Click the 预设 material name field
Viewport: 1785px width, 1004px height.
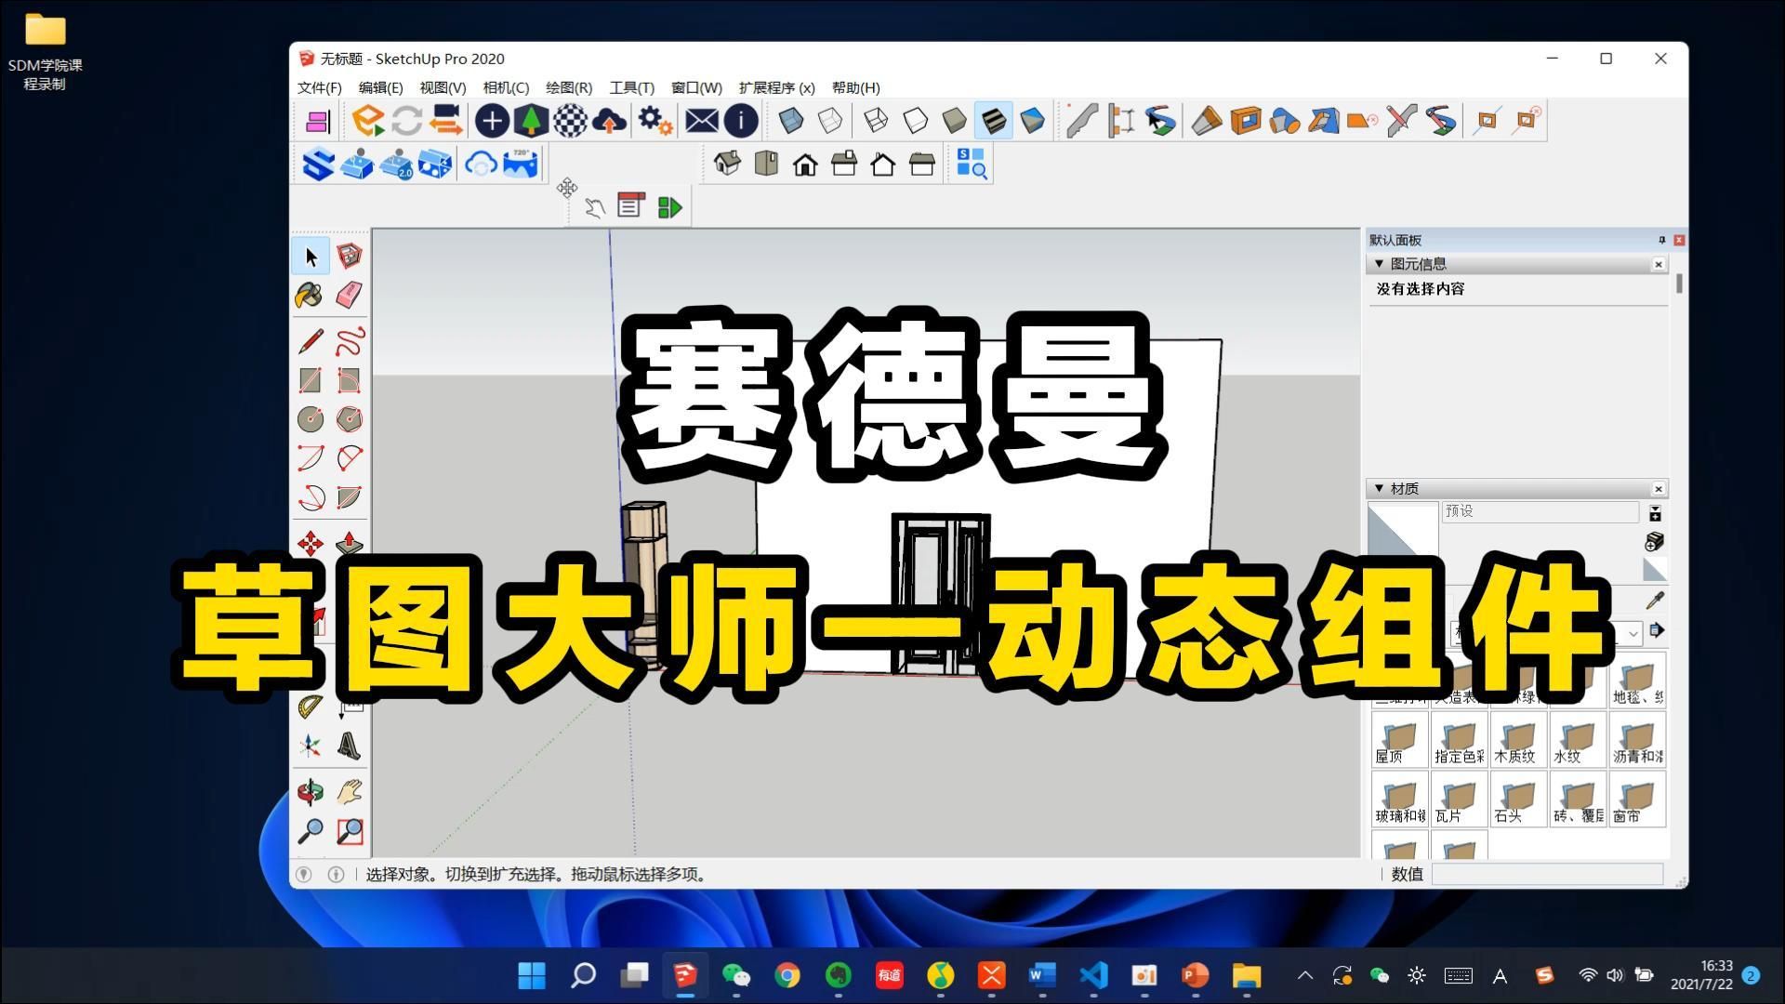click(x=1540, y=511)
